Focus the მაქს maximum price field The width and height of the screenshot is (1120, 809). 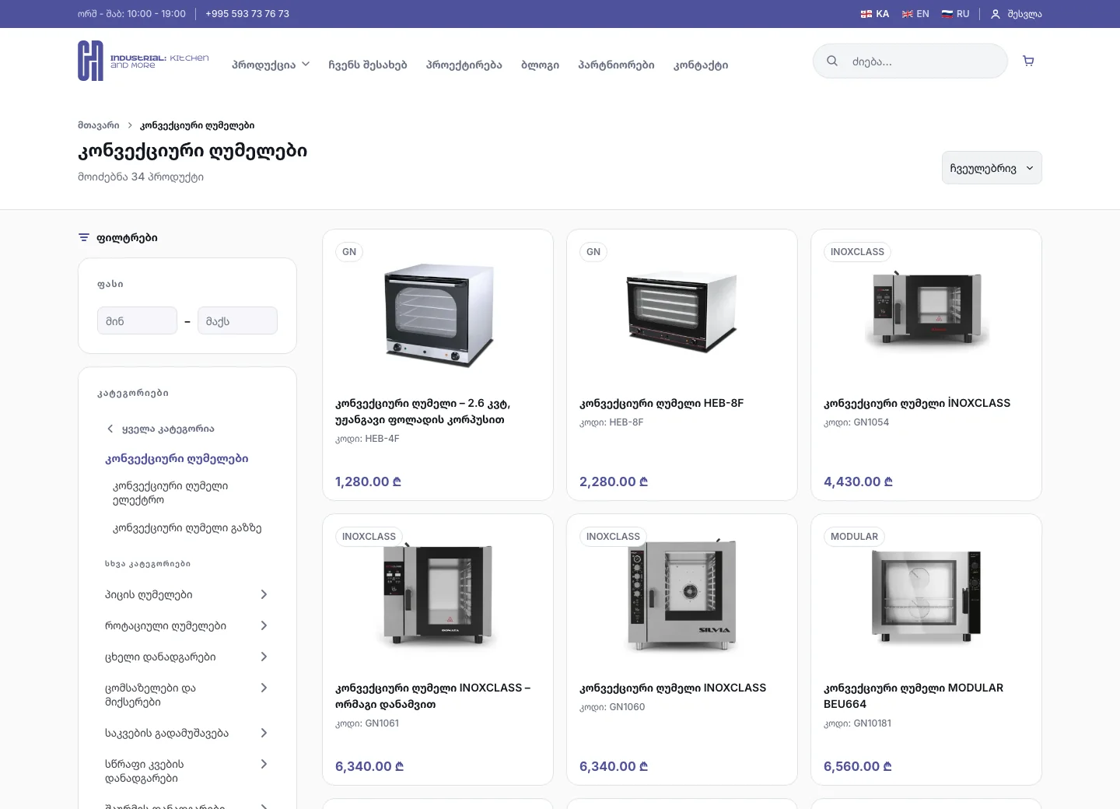[x=238, y=320]
